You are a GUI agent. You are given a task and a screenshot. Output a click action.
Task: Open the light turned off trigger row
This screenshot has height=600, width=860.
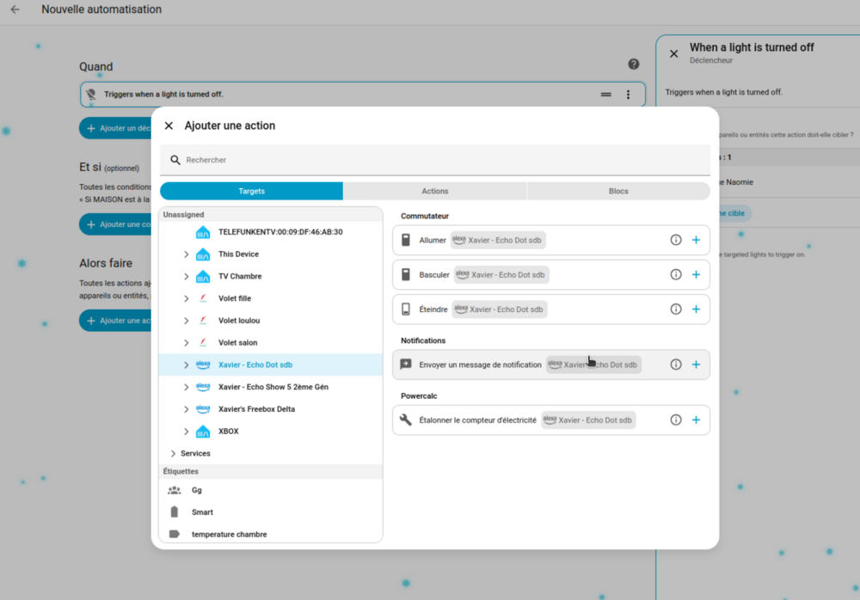[x=363, y=95]
